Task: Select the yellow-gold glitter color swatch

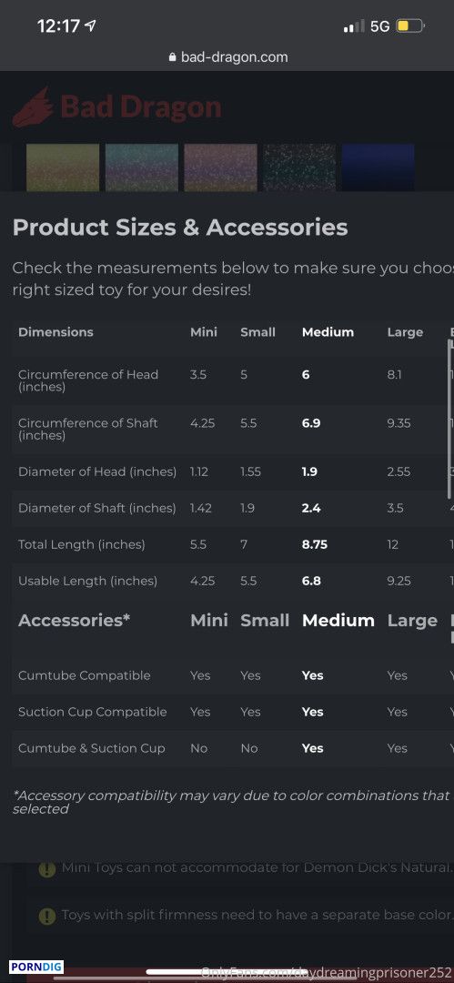Action: click(x=63, y=167)
